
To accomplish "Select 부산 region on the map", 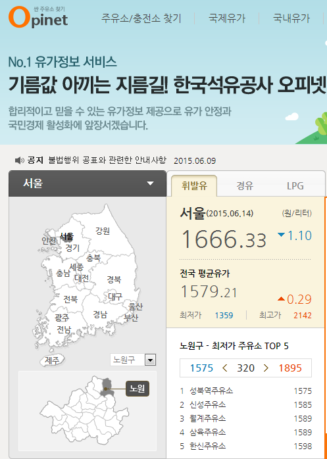I will (131, 318).
